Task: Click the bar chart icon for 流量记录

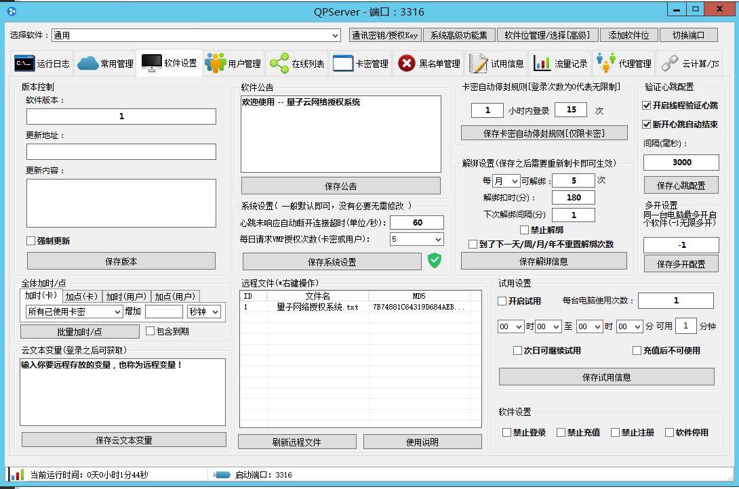Action: pyautogui.click(x=542, y=64)
